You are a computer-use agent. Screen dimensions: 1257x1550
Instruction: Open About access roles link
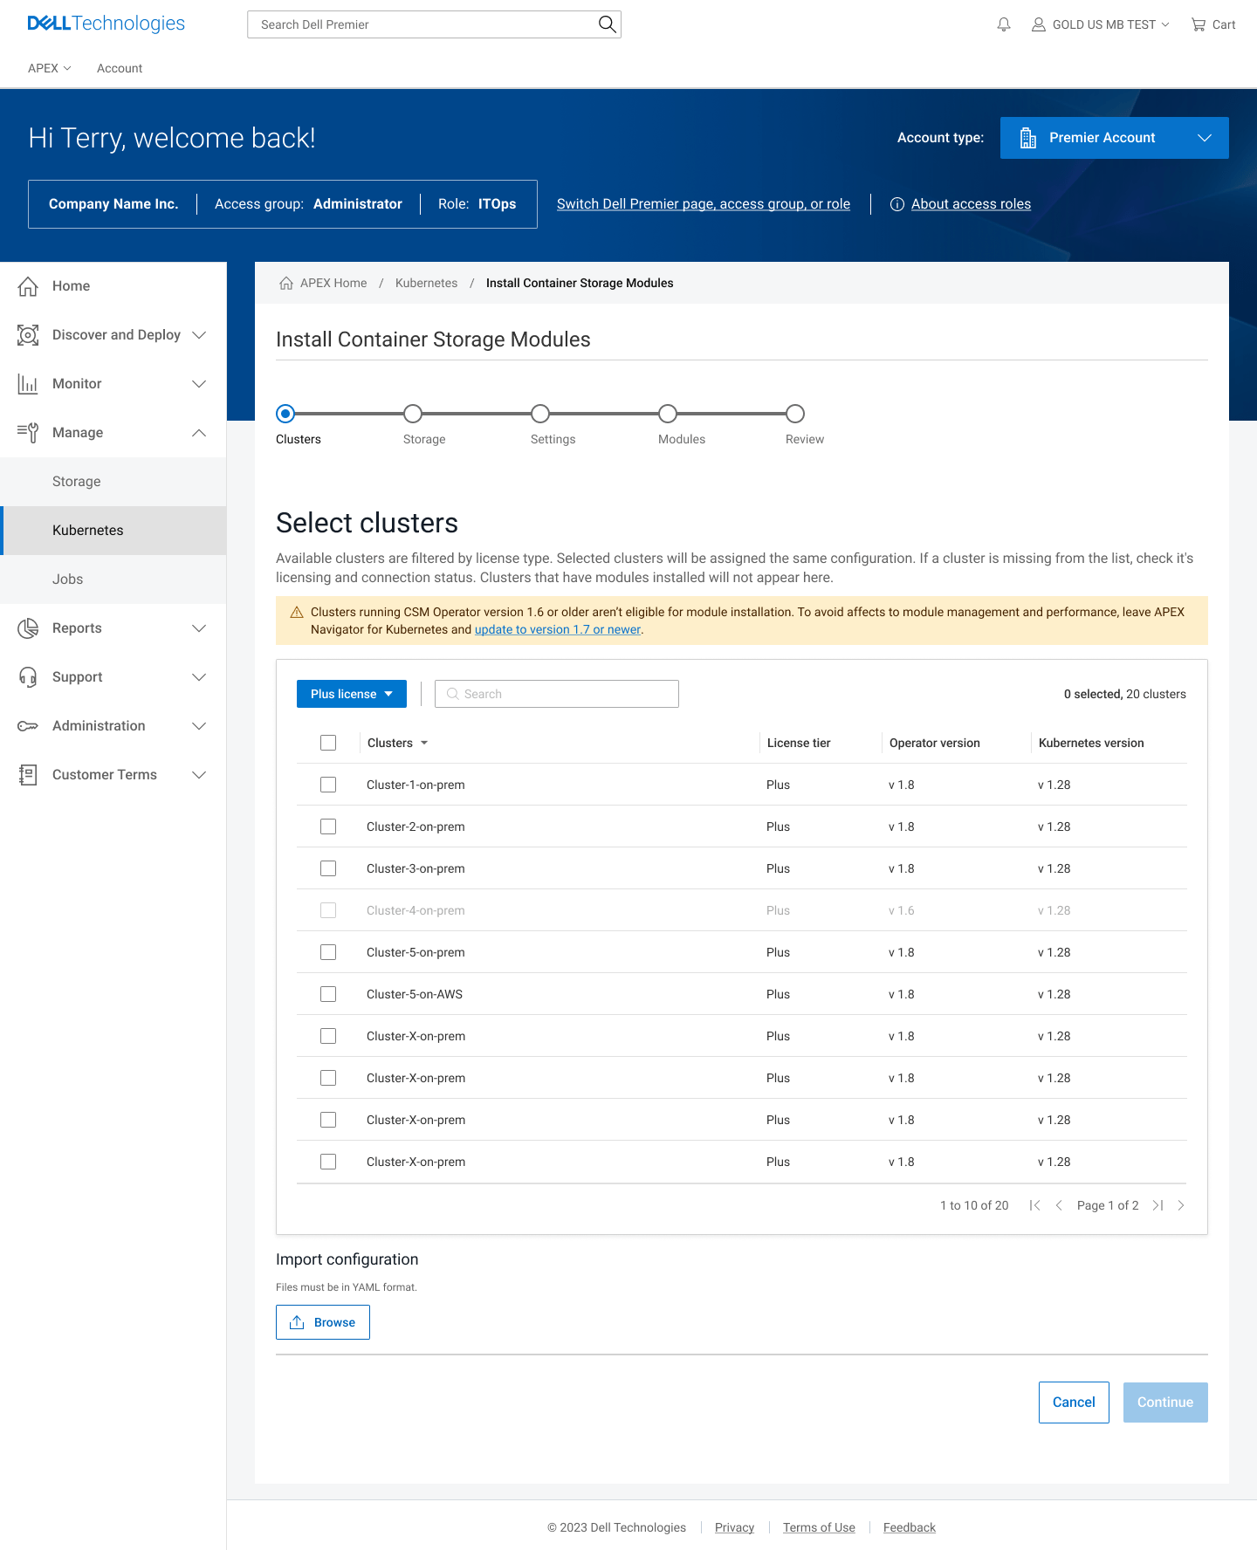coord(971,204)
